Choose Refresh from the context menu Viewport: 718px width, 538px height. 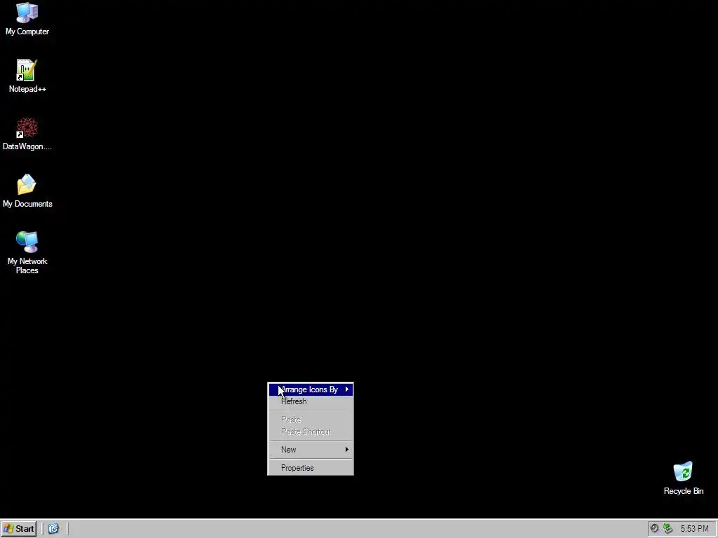[311, 401]
